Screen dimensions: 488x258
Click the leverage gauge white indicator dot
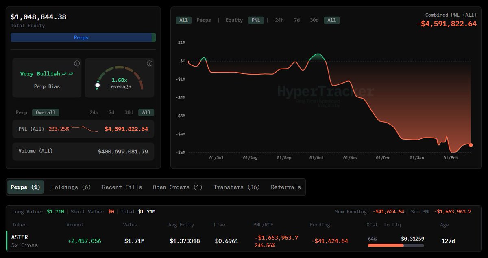(x=97, y=85)
